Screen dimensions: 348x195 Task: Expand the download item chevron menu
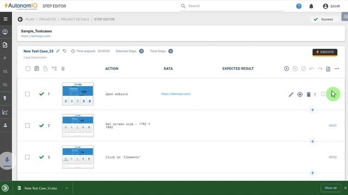[x=67, y=188]
